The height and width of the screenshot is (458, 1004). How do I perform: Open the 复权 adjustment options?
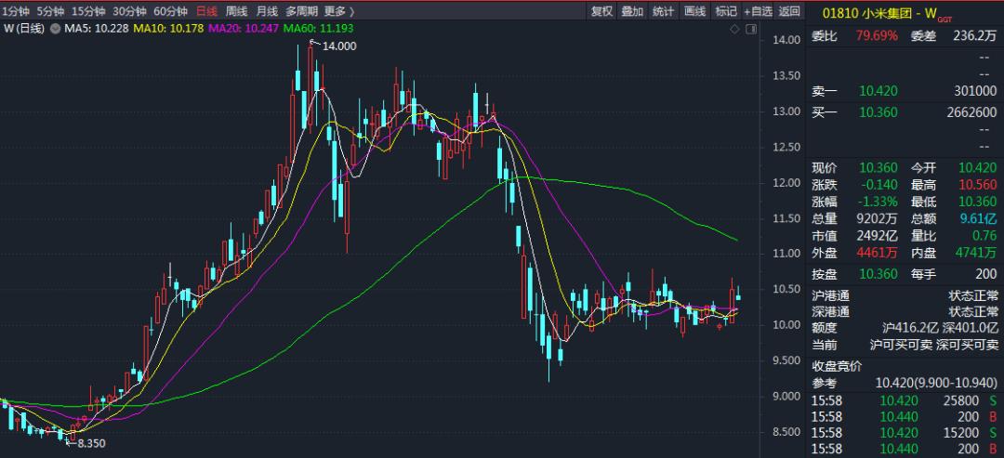601,11
